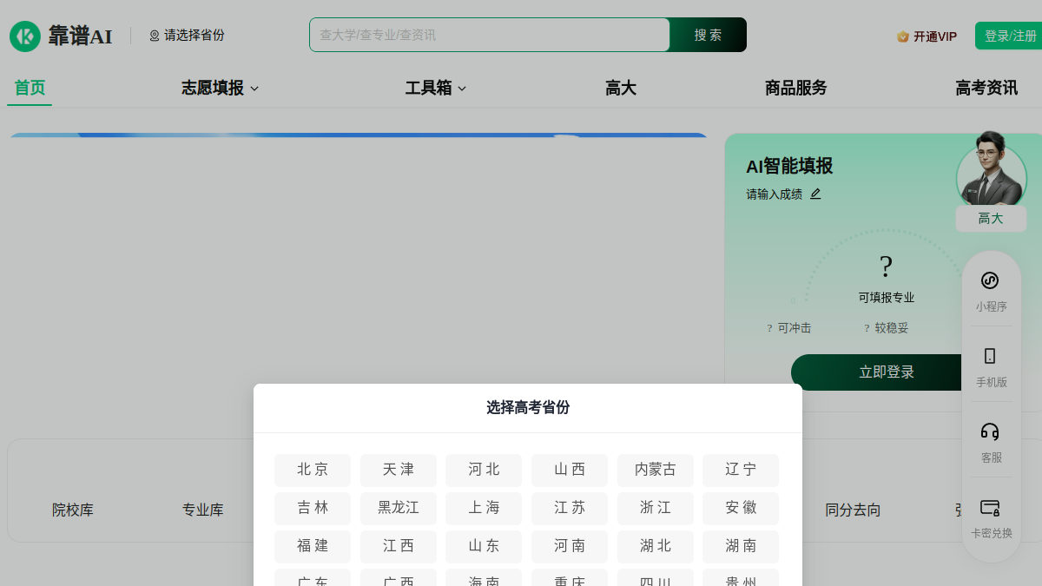This screenshot has width=1042, height=586.
Task: Open the 请选择省份 province selector
Action: (187, 36)
